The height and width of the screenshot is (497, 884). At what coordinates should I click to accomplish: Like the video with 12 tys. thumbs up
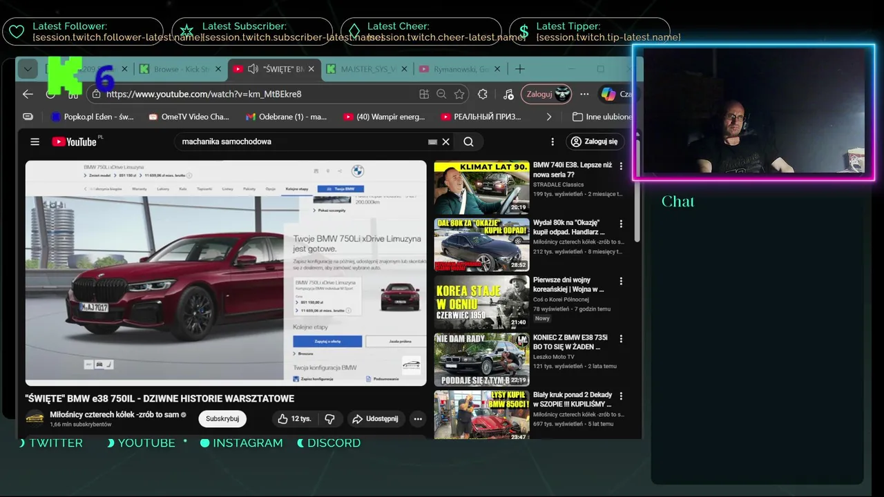[295, 419]
